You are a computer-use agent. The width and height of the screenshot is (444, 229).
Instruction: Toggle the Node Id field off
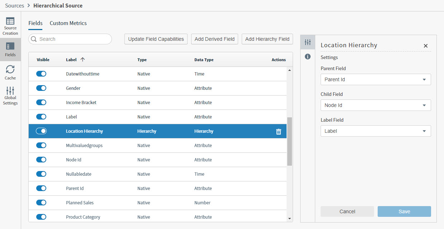point(41,160)
